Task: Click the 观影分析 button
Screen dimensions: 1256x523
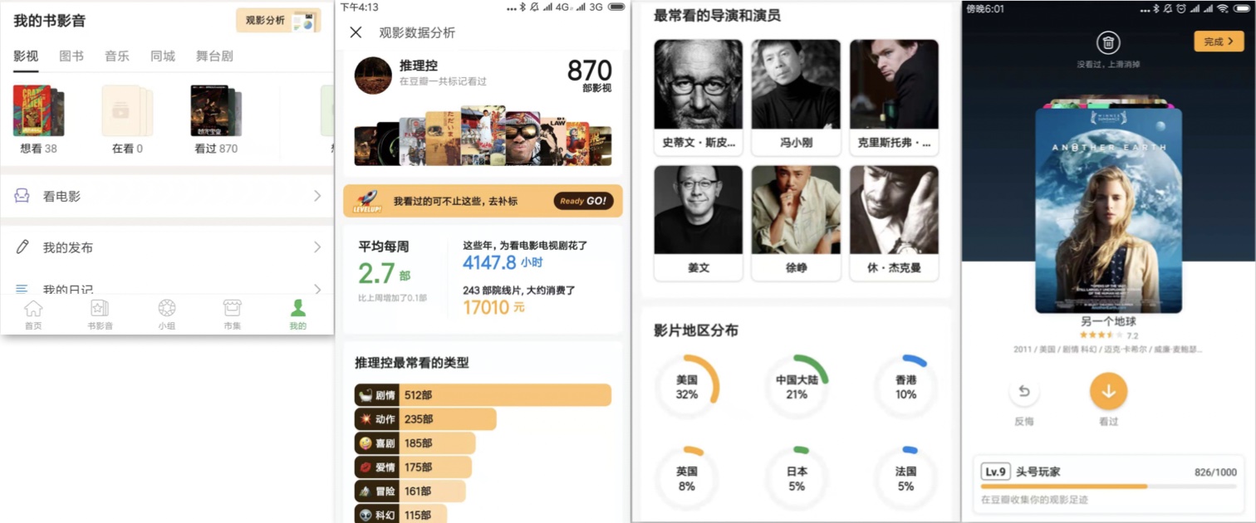Action: 278,21
